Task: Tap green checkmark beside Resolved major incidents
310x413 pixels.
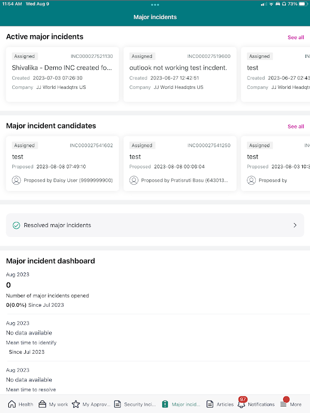Action: click(x=16, y=225)
